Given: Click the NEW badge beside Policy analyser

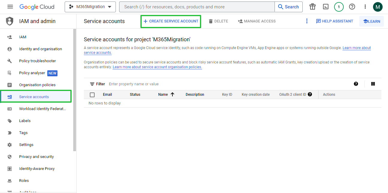Looking at the screenshot, I should coord(52,73).
